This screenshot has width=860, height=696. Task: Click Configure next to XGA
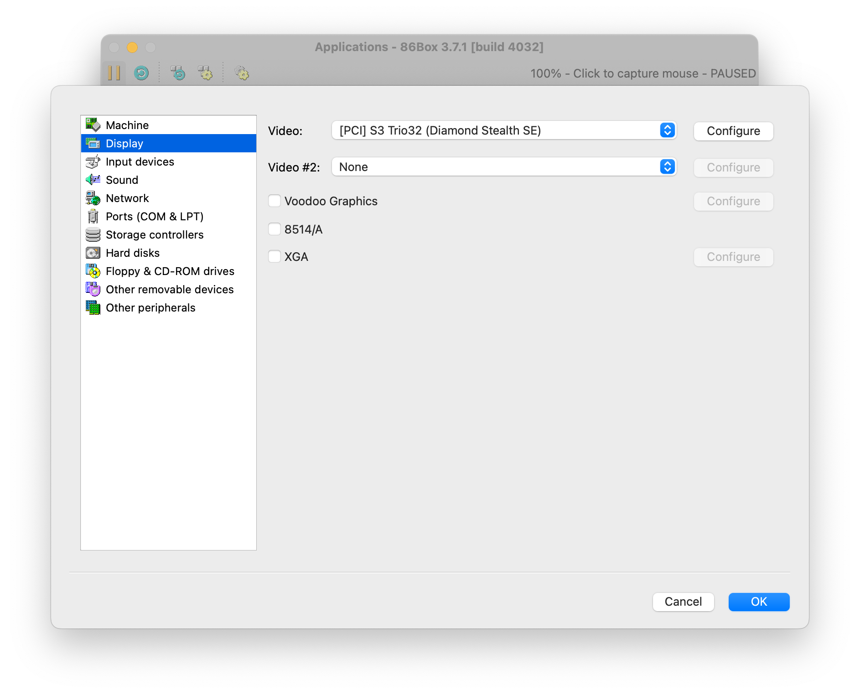coord(733,257)
